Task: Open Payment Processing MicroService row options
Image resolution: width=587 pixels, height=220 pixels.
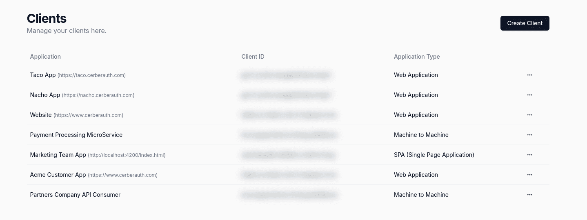Action: (x=529, y=135)
